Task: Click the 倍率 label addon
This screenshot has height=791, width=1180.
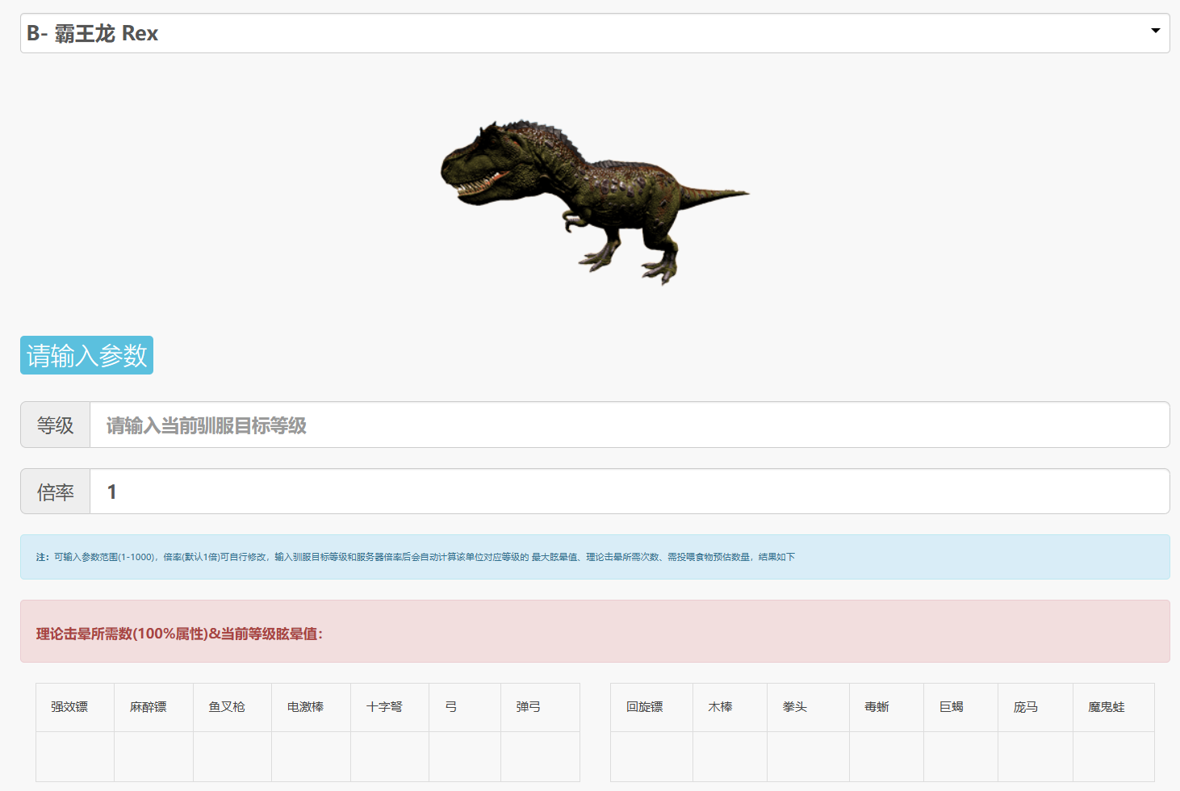Action: pyautogui.click(x=55, y=492)
